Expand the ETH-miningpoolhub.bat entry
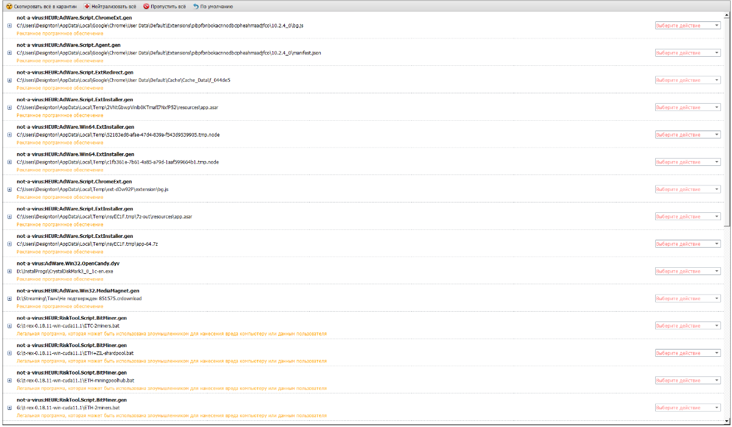The width and height of the screenshot is (732, 427). (9, 380)
